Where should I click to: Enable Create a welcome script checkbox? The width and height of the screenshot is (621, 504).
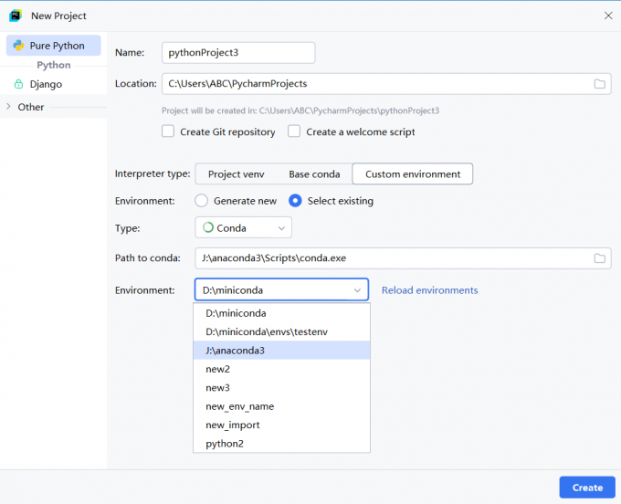(294, 131)
